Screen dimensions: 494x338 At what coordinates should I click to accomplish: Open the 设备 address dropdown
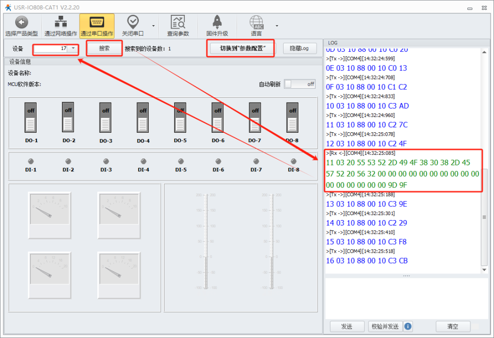pyautogui.click(x=73, y=48)
